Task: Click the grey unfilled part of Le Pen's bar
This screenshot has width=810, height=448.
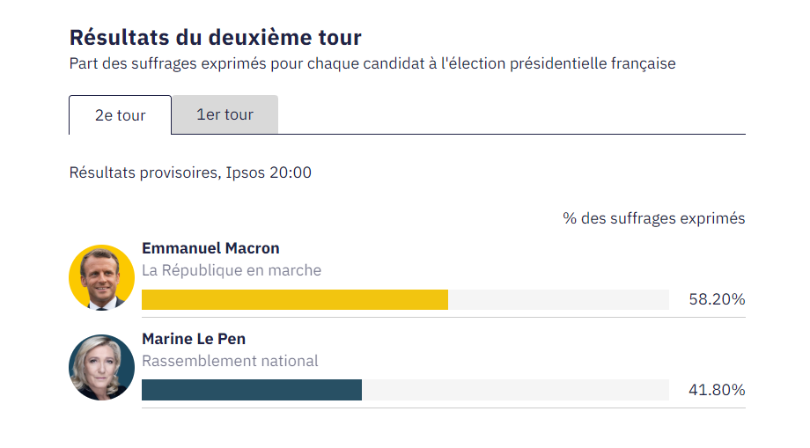Action: coord(515,390)
